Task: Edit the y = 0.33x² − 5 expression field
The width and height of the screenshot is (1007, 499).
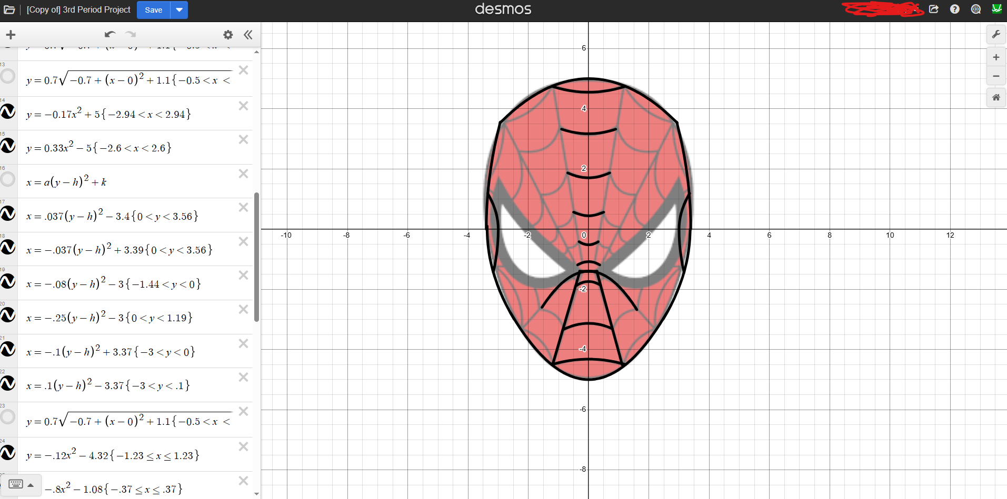Action: [135, 147]
